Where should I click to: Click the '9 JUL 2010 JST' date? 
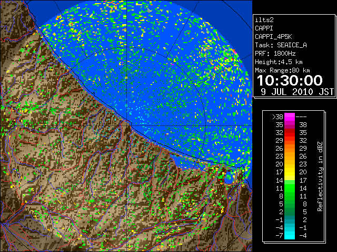coord(297,92)
